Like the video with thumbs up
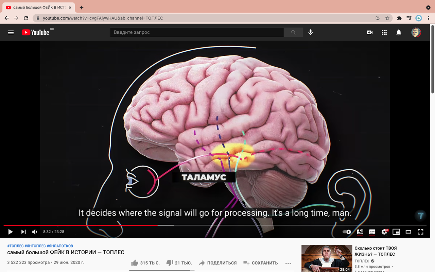 tap(135, 262)
